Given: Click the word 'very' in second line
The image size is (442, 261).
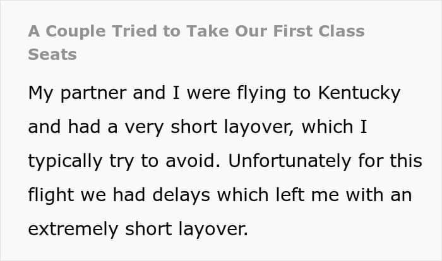Looking at the screenshot, I should (144, 128).
